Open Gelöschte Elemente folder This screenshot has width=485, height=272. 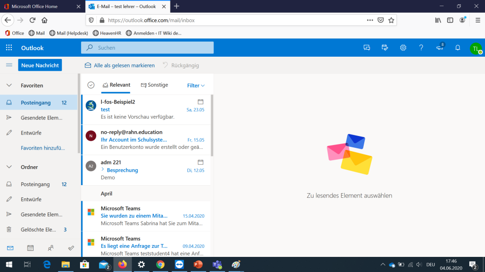point(39,229)
